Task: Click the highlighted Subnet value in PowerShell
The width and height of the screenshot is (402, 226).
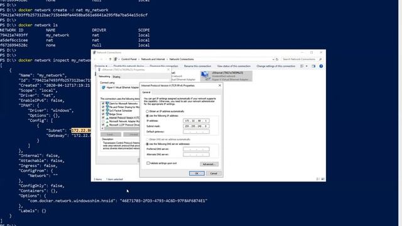Action: click(81, 131)
